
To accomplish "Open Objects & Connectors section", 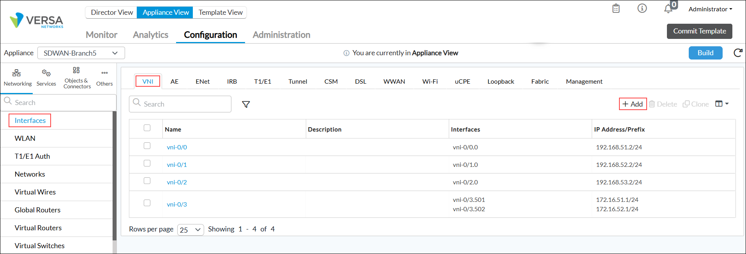I will click(x=77, y=78).
